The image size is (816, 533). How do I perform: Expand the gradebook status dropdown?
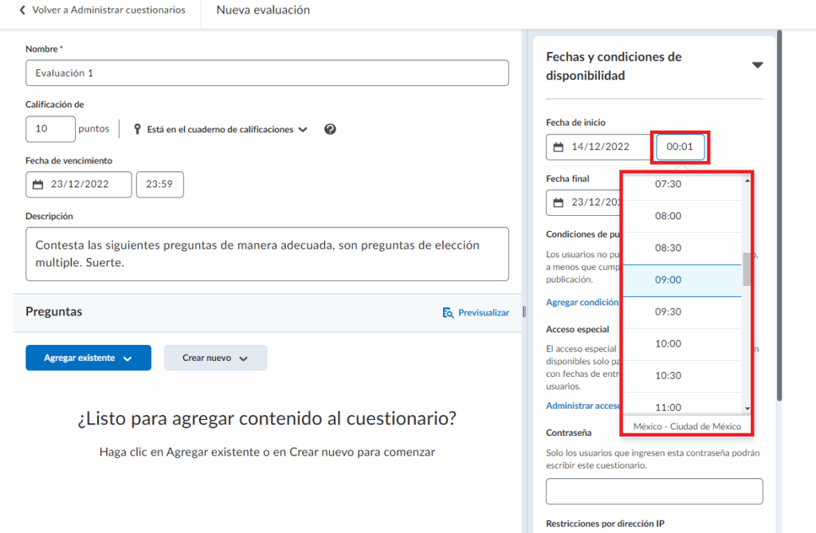(x=221, y=129)
